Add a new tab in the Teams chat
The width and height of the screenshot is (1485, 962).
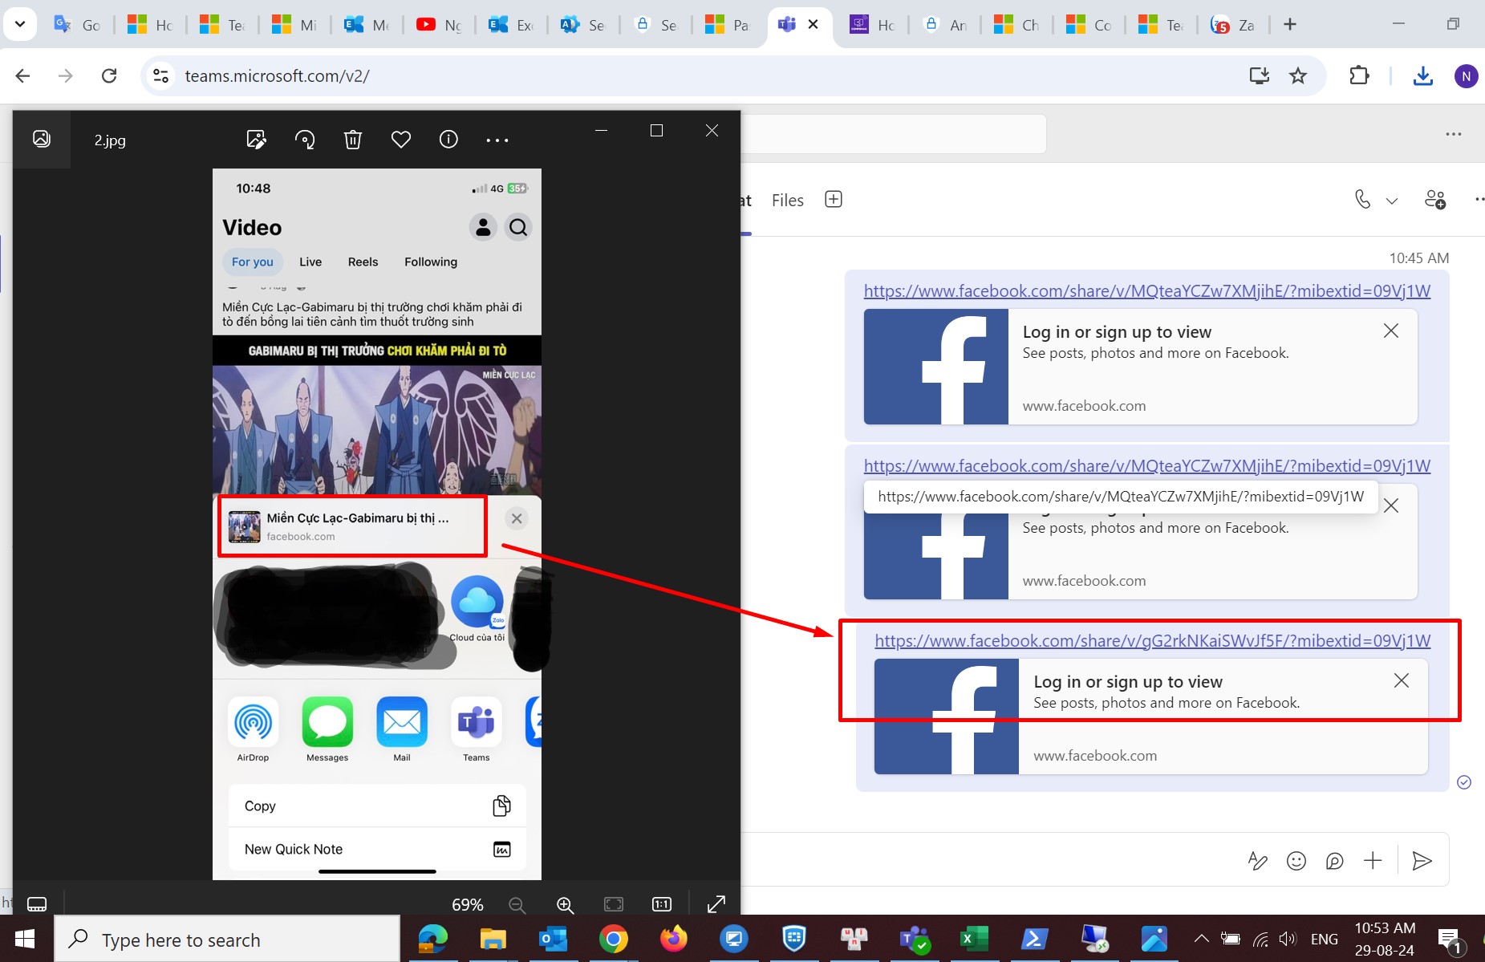[834, 199]
